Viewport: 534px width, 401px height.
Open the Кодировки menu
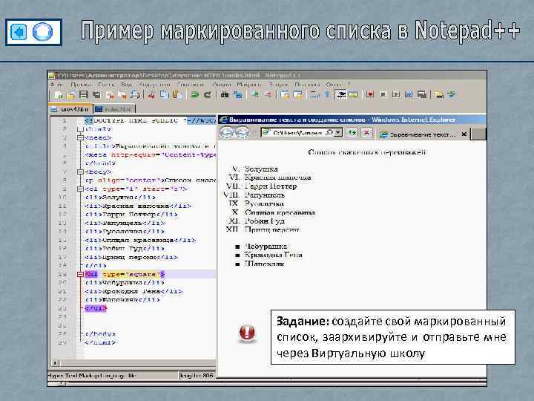(154, 84)
